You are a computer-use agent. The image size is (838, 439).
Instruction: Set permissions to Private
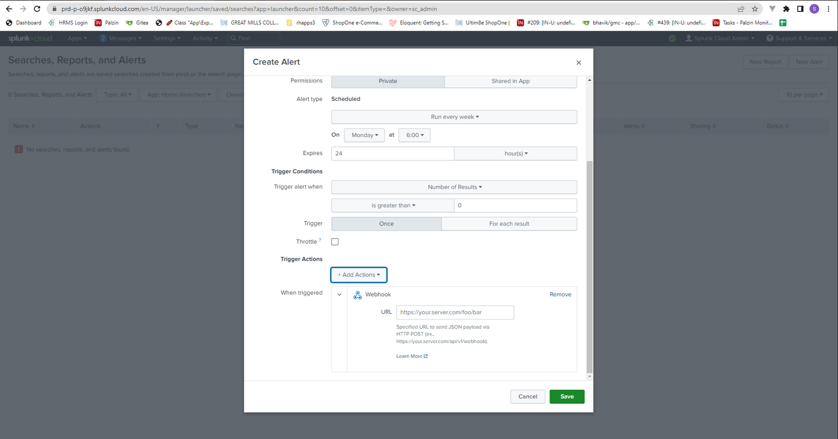click(x=388, y=81)
